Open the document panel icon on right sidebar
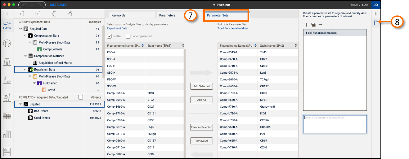 coord(376,22)
